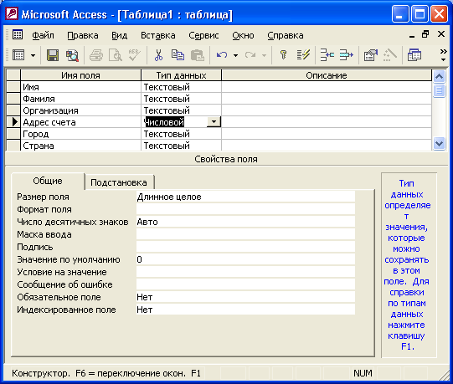The image size is (453, 384).
Task: Click the field grid scrollbar down arrow
Action: (439, 143)
